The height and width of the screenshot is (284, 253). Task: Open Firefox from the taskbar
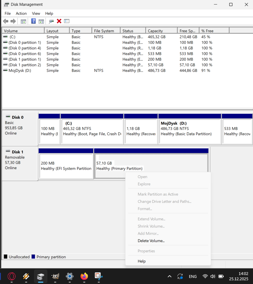84,276
